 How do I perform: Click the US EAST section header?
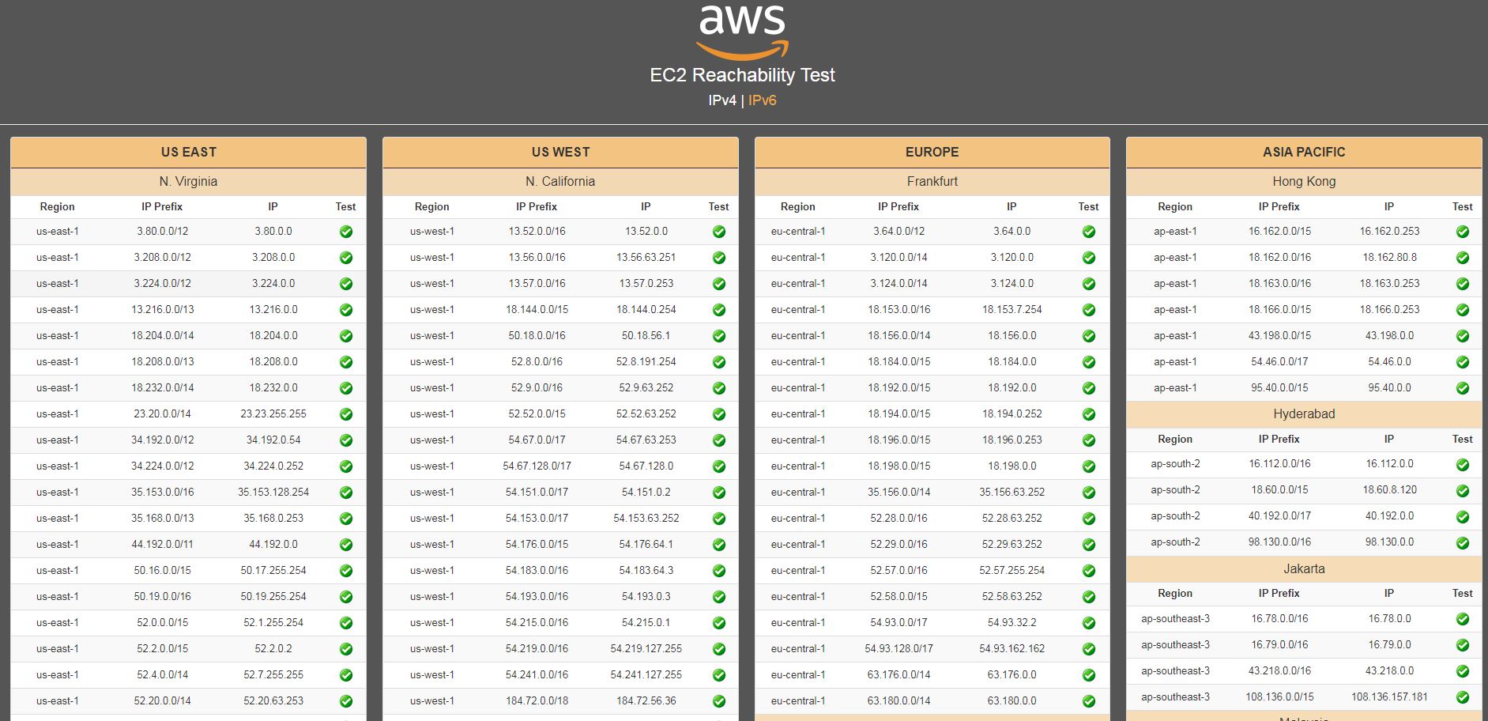188,152
